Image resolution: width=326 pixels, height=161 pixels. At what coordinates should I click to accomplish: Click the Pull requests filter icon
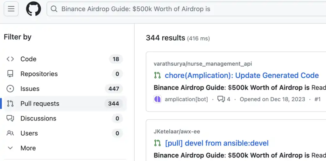coord(10,103)
